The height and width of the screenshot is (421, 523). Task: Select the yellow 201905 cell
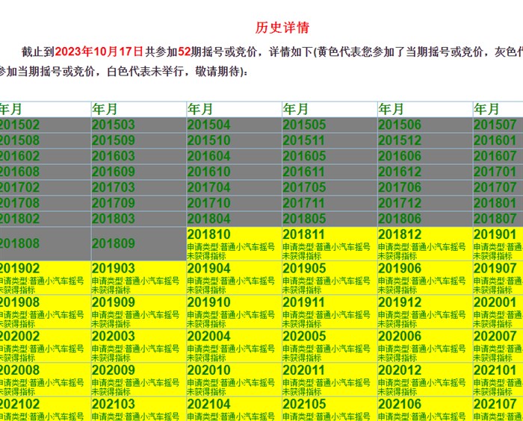point(329,277)
